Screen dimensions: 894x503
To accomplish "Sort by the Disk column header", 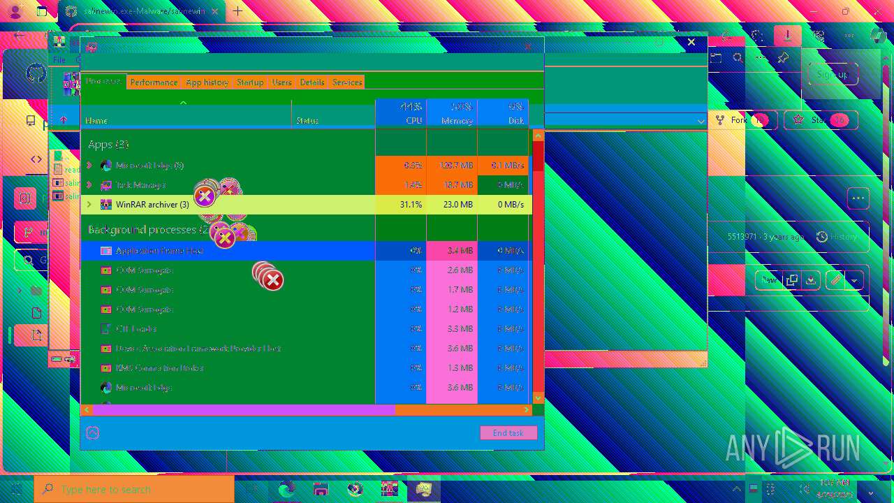I will coord(502,114).
